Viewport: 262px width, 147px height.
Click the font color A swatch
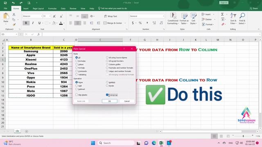tap(61, 23)
